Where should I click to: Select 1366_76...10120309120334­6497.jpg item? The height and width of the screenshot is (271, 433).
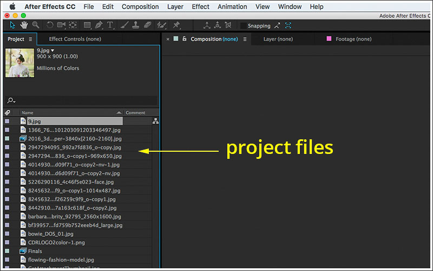pyautogui.click(x=74, y=130)
